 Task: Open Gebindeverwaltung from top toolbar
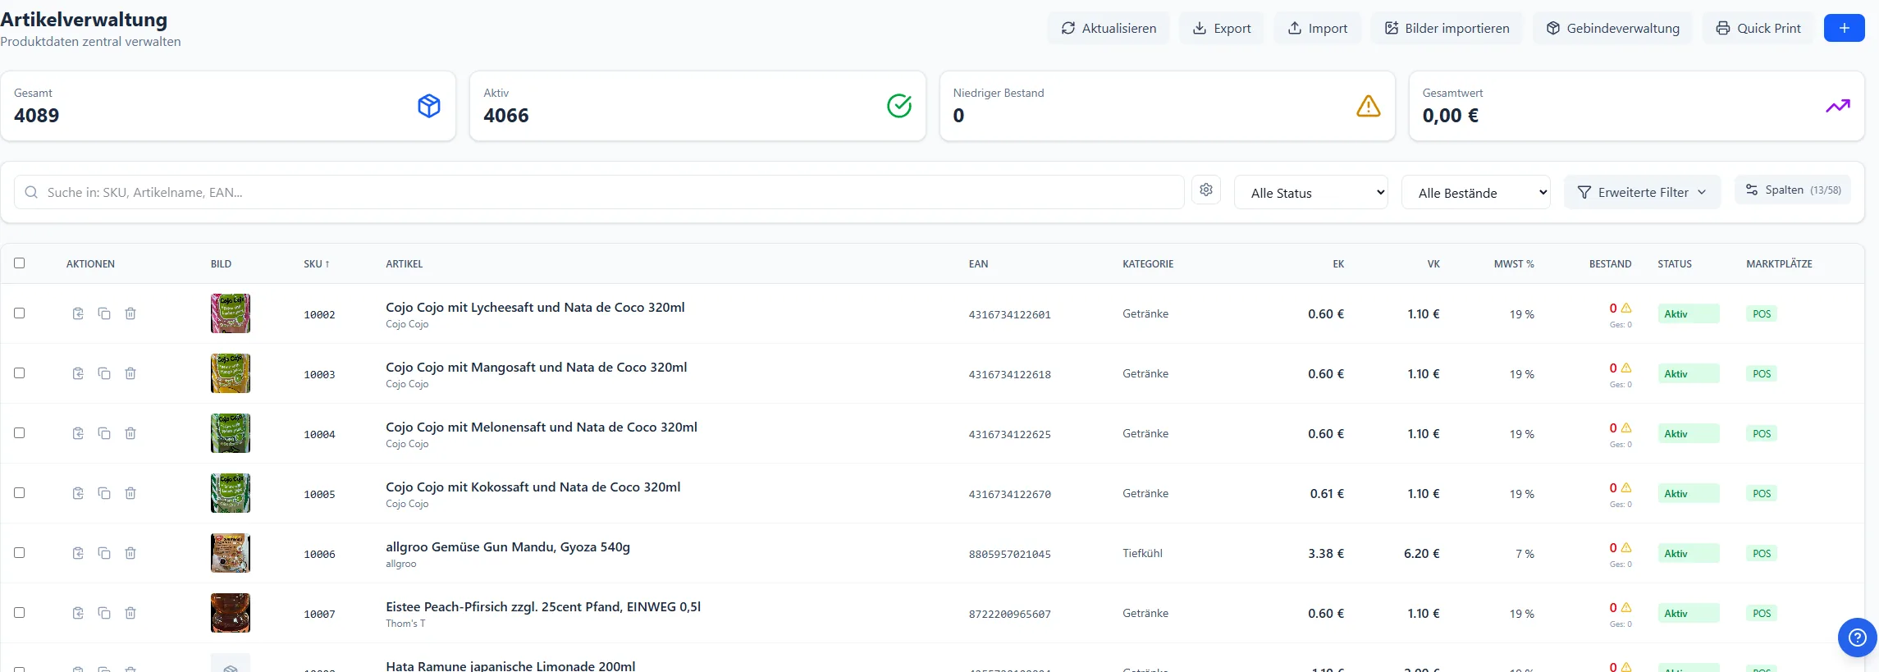(1612, 28)
